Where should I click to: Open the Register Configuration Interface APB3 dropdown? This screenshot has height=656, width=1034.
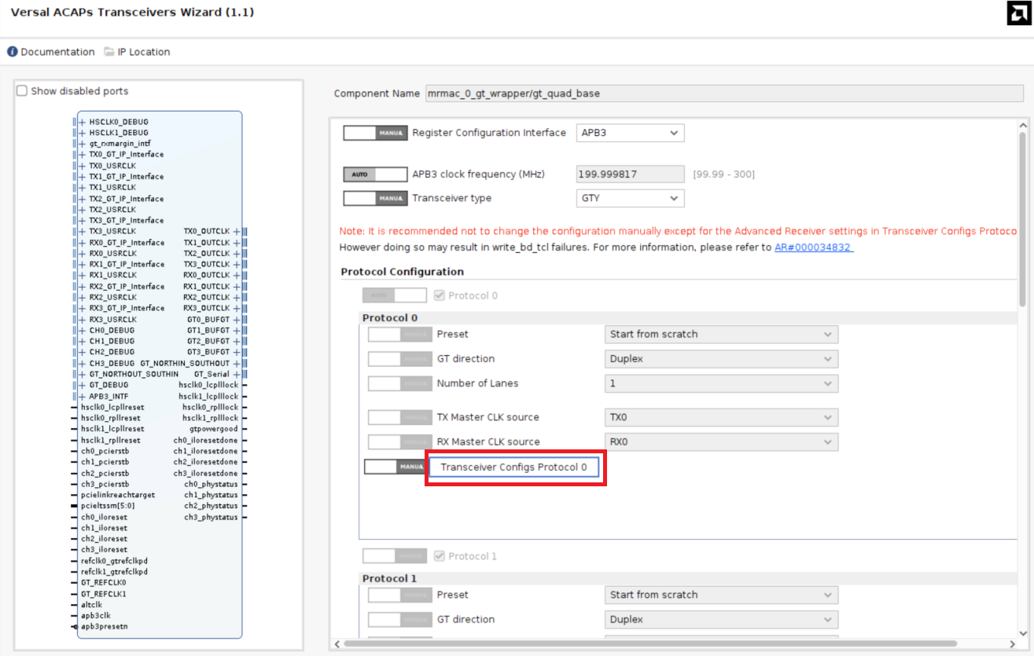[x=630, y=134]
